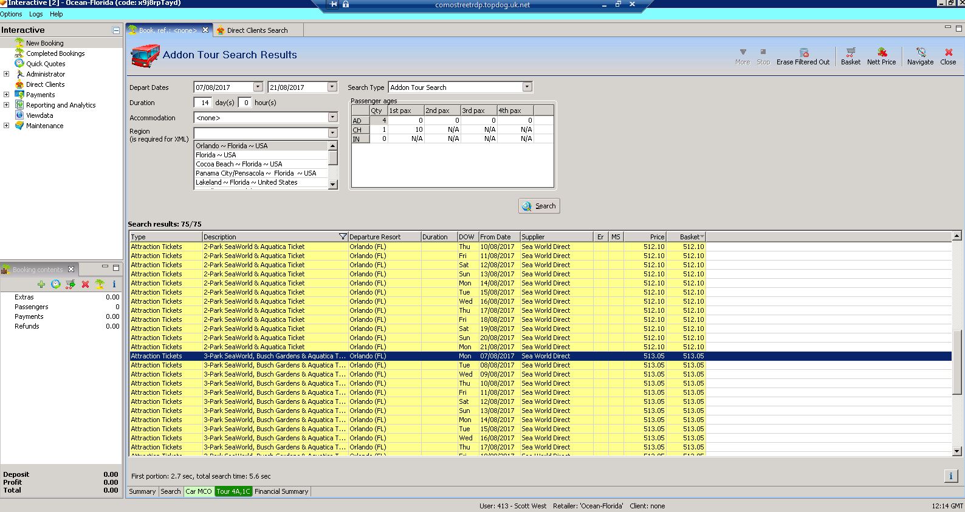The width and height of the screenshot is (965, 512).
Task: Open the Navigate compass tool
Action: pyautogui.click(x=920, y=56)
